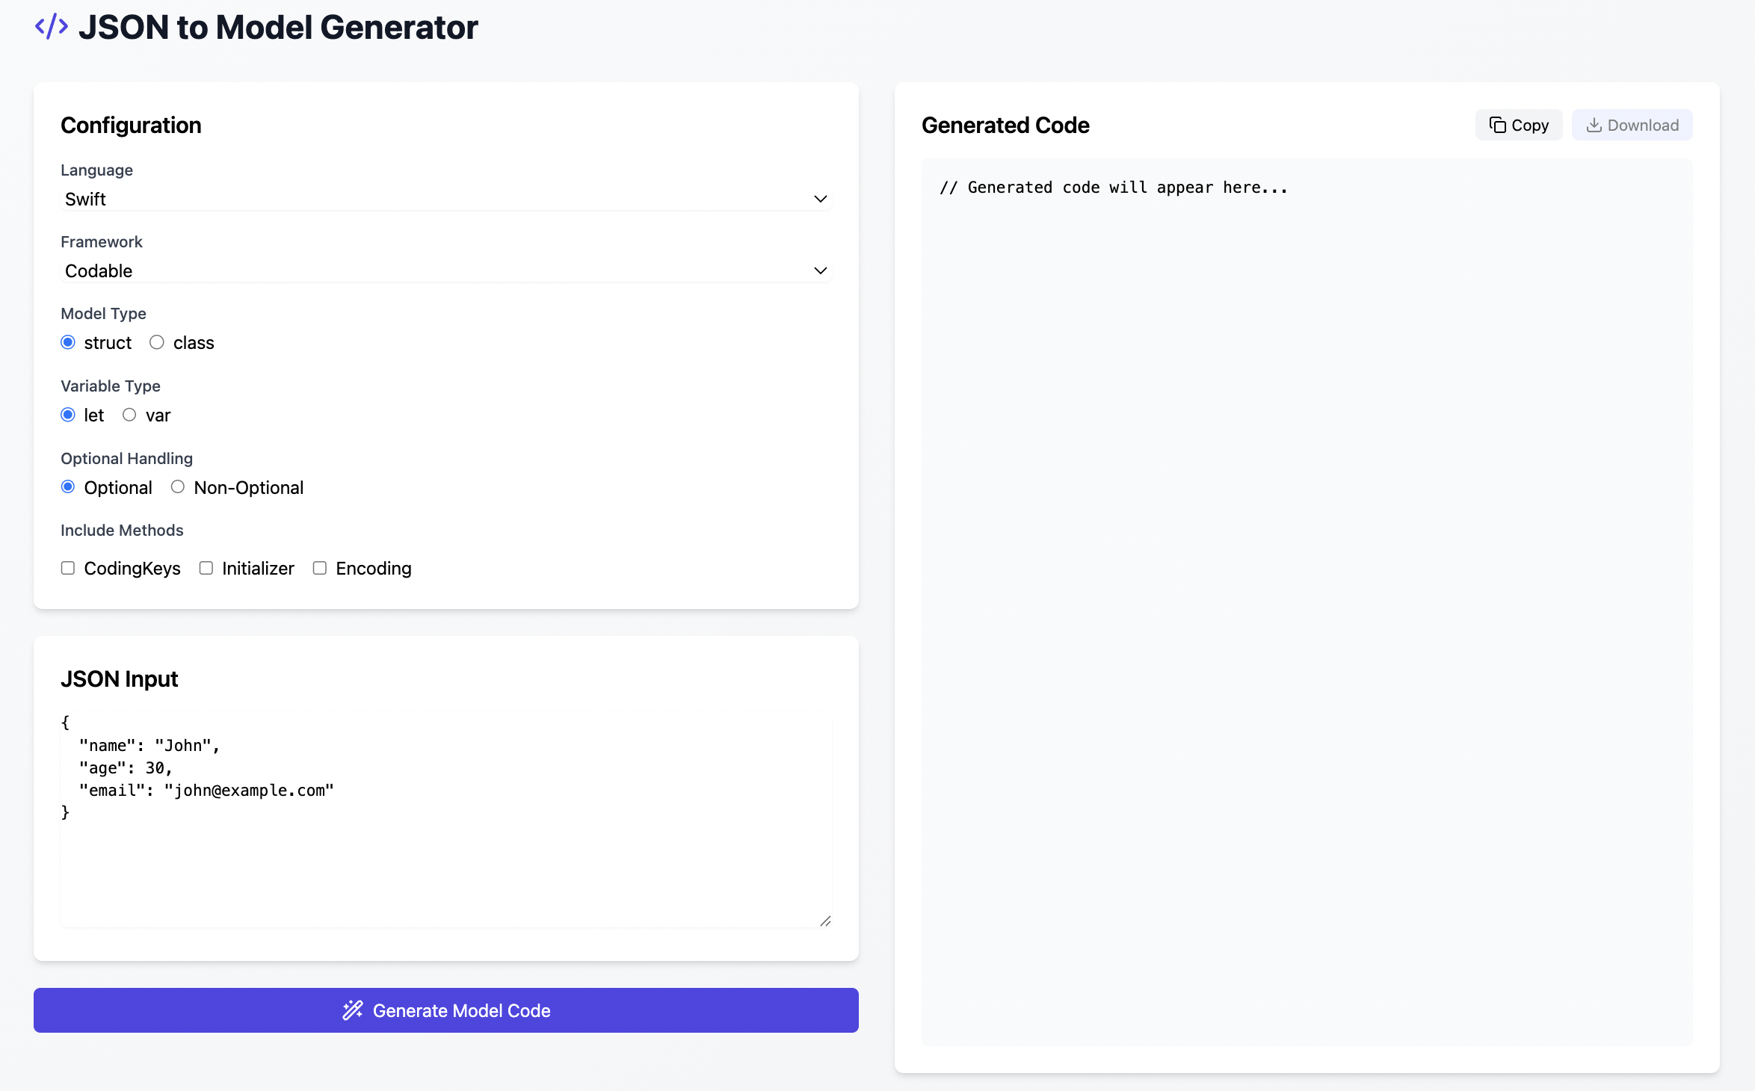Select Non-Optional handling
1755x1091 pixels.
point(178,487)
